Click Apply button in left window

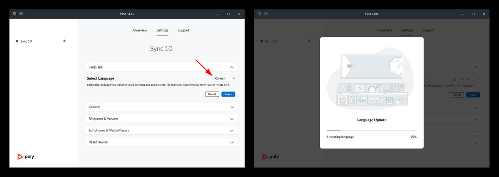point(228,94)
